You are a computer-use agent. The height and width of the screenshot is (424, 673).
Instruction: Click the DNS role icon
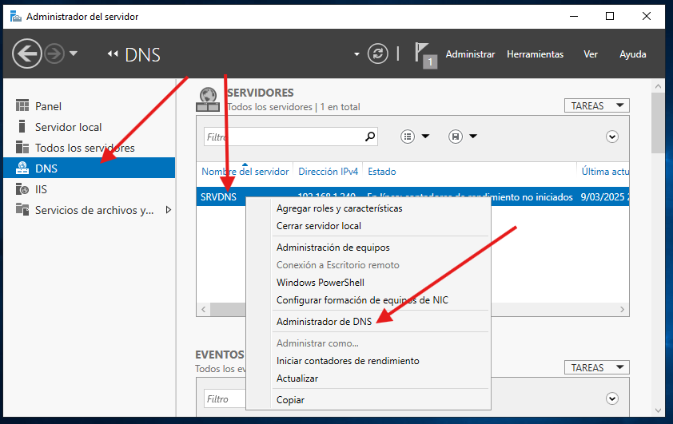pyautogui.click(x=22, y=168)
